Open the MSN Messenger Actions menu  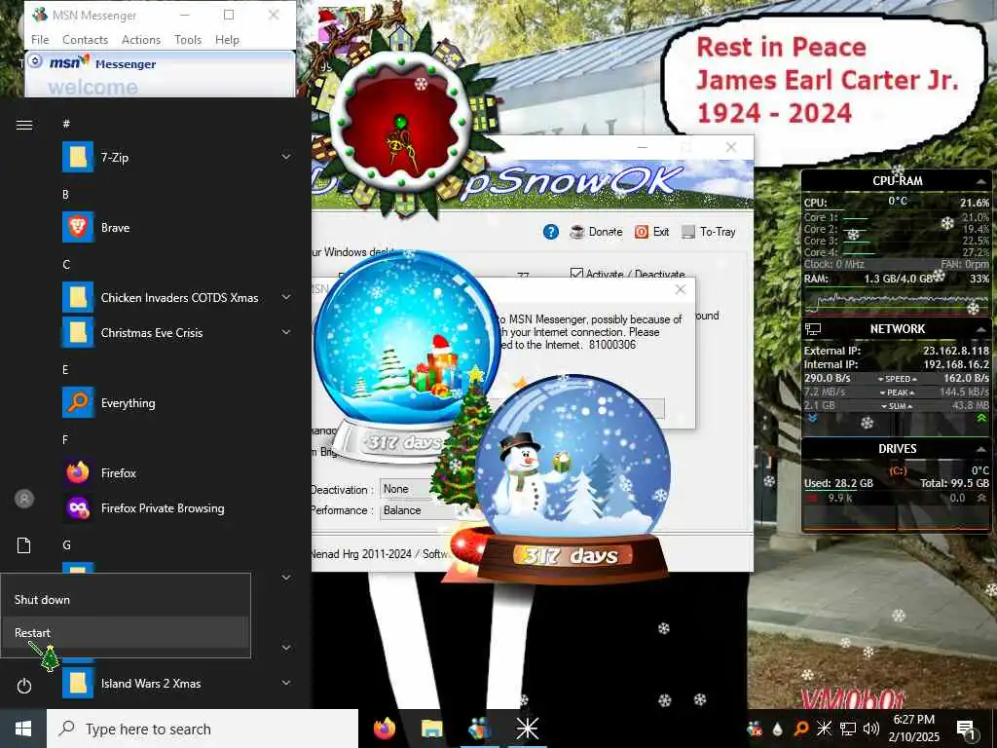pyautogui.click(x=141, y=39)
